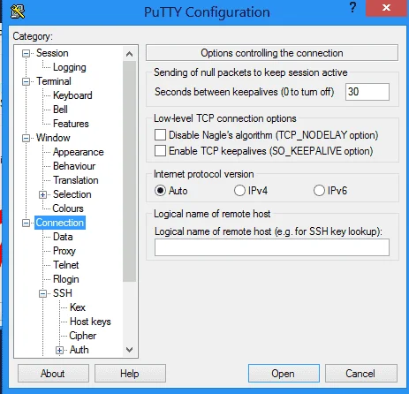409x394 pixels.
Task: Open the Logging category
Action: click(70, 67)
